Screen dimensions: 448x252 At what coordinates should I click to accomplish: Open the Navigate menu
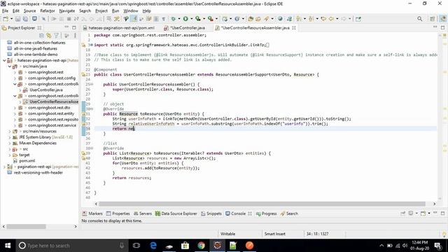67,11
